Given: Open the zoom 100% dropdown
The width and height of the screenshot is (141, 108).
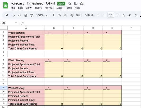Looking at the screenshot, I should tap(42, 15).
